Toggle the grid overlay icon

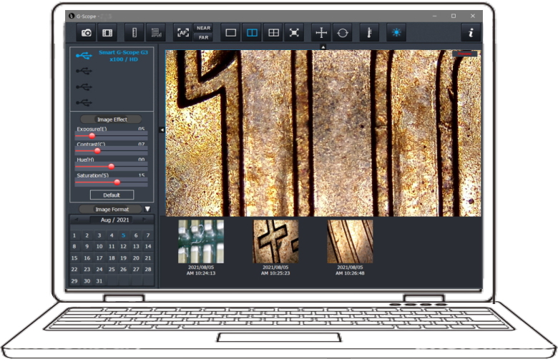(156, 33)
